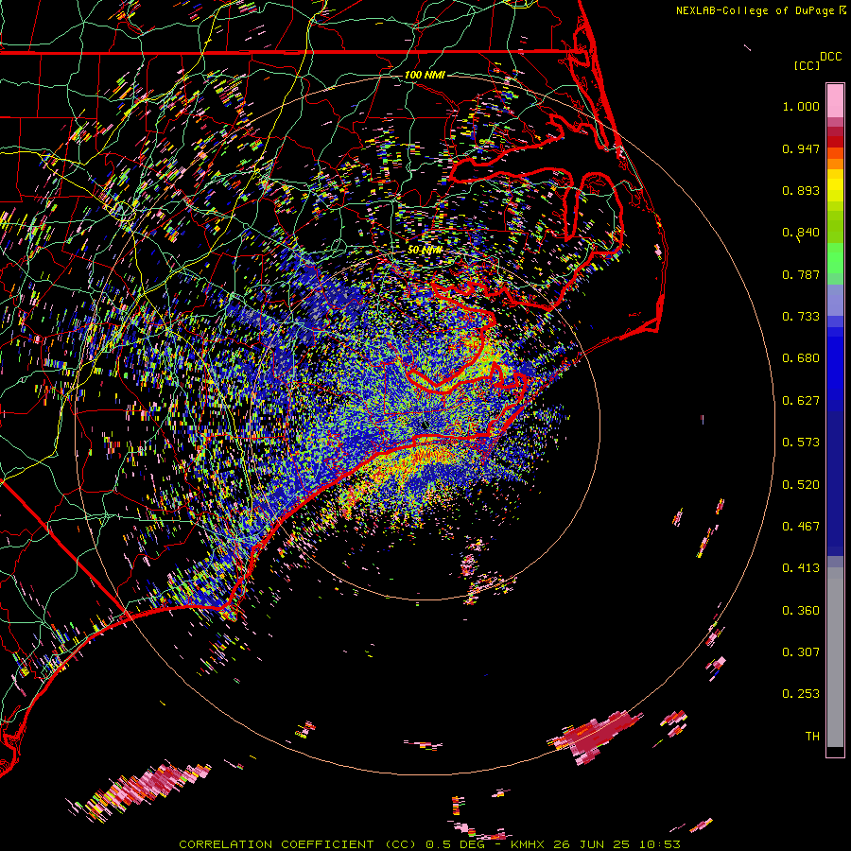Click the 0.307 scale value

(x=801, y=652)
